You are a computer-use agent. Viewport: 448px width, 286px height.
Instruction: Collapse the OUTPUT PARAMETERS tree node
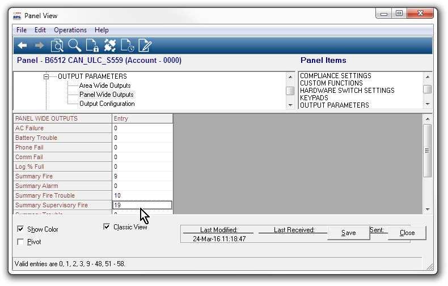pos(46,76)
